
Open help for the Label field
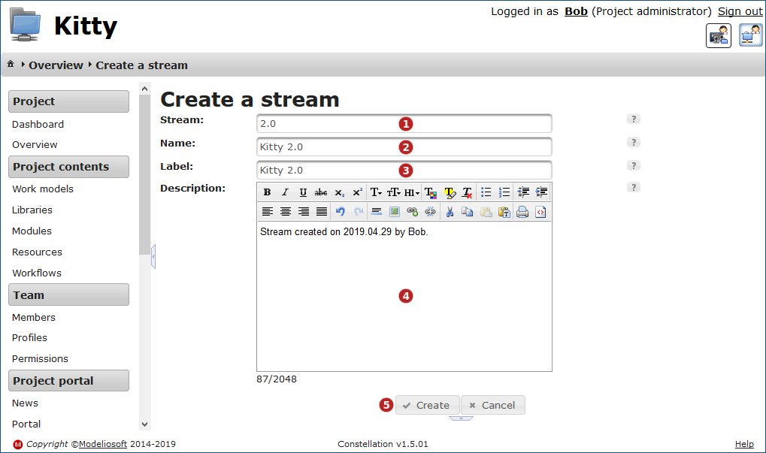coord(634,165)
